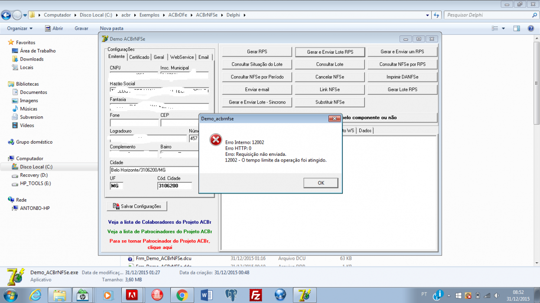540x303 pixels.
Task: Click the Cancelar NFSe button
Action: click(330, 77)
